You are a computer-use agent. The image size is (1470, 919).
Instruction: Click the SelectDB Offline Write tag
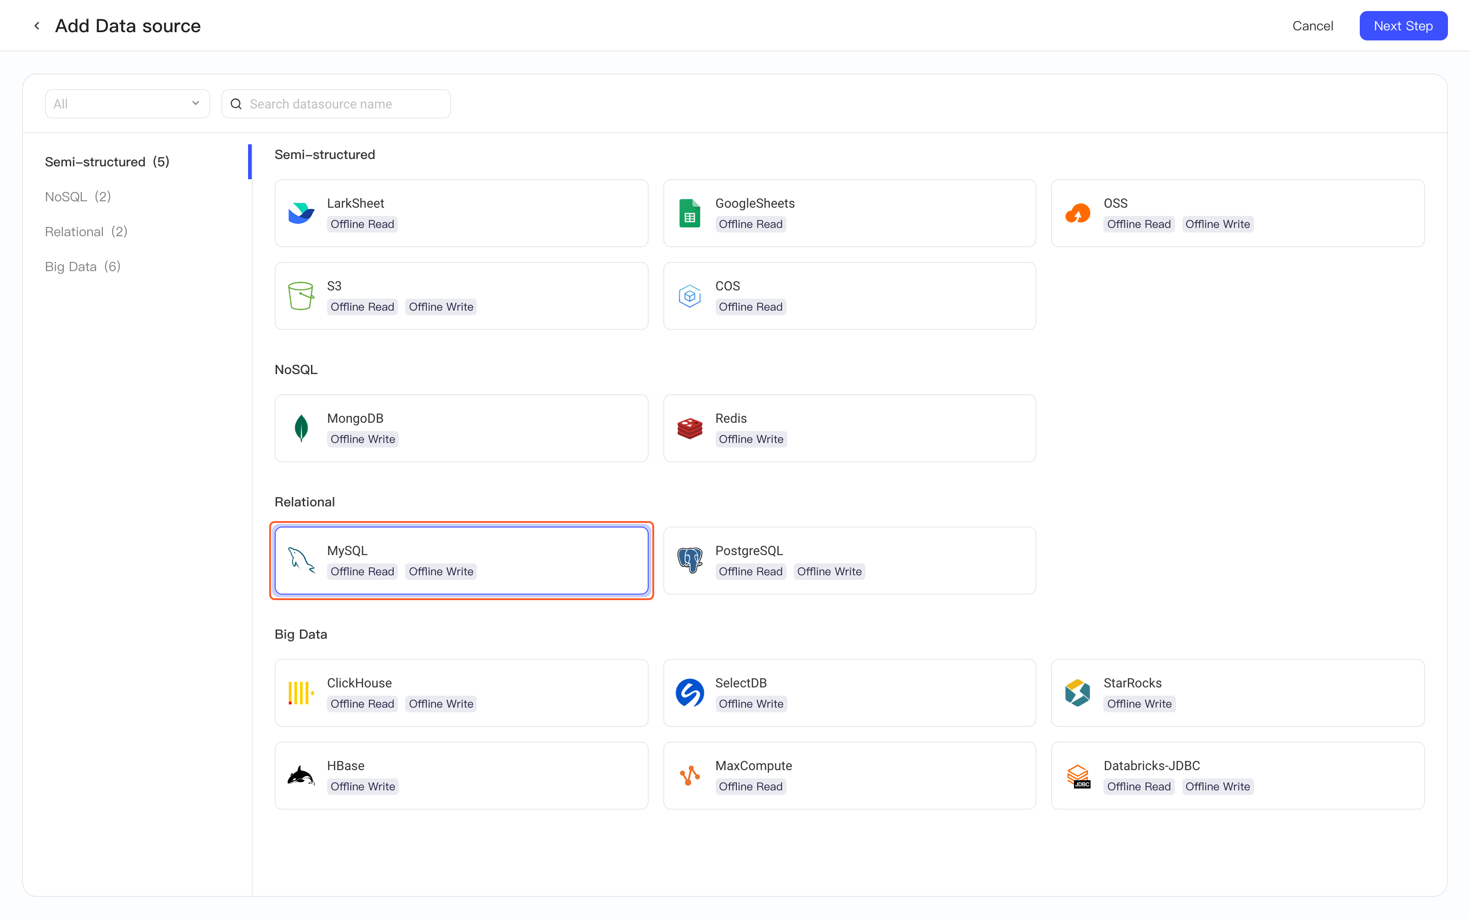pos(751,704)
